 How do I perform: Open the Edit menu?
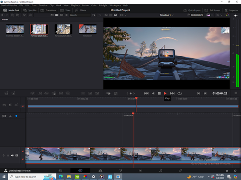coord(27,5)
